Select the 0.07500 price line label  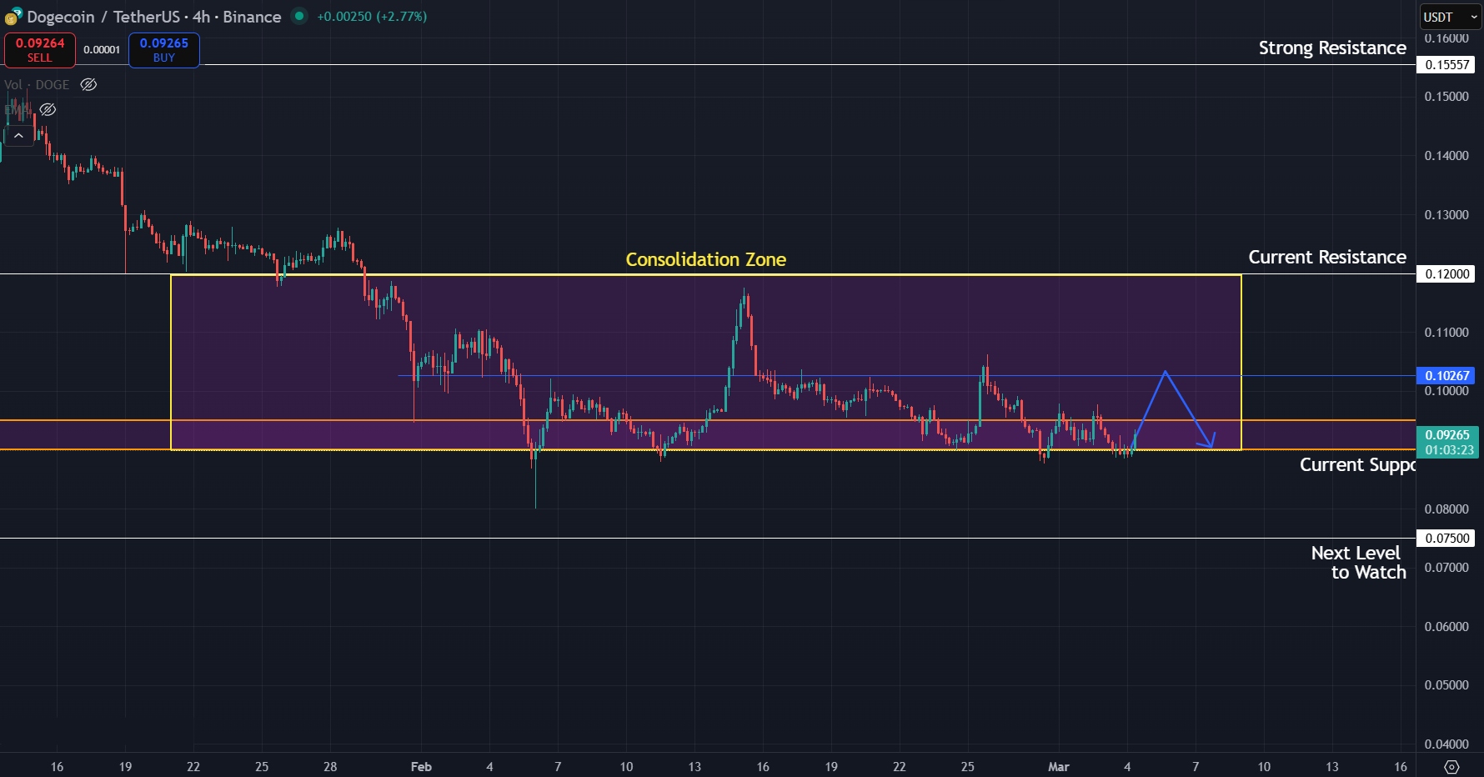[x=1446, y=538]
